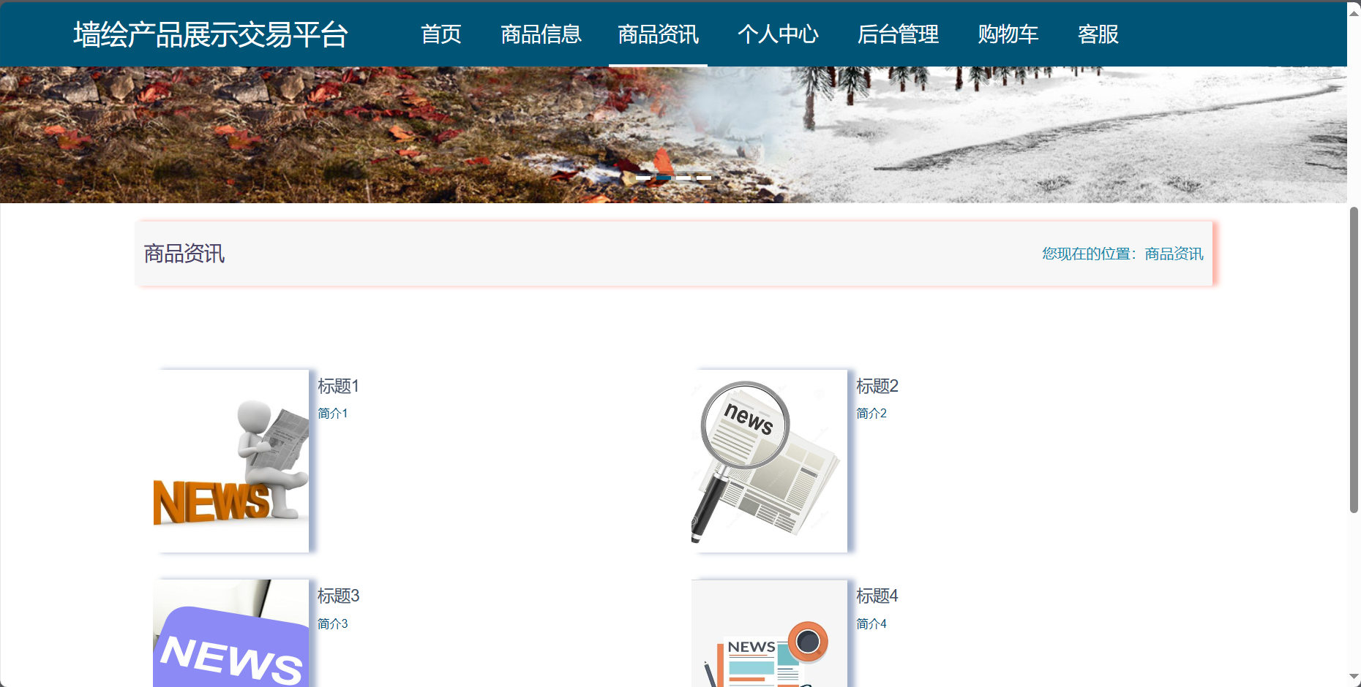Click the scrollbar down arrow
This screenshot has width=1361, height=687.
(x=1354, y=677)
